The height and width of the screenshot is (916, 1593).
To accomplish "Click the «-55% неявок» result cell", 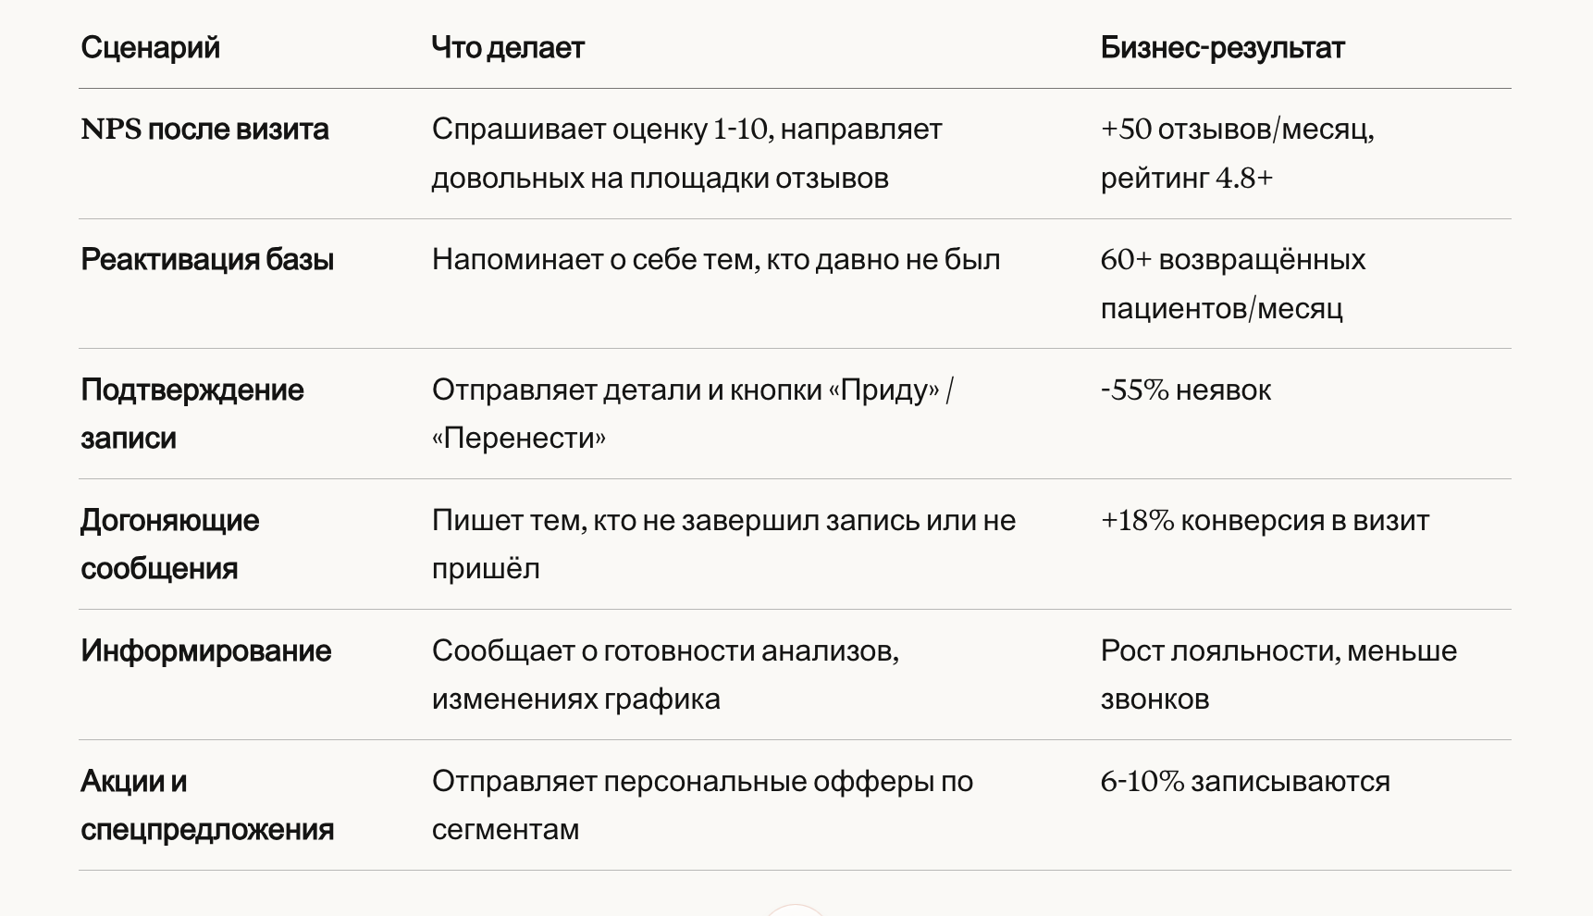I will (1185, 390).
